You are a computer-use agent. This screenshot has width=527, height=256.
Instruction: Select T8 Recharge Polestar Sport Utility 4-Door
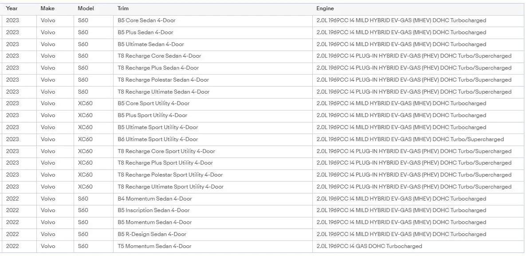(170, 175)
